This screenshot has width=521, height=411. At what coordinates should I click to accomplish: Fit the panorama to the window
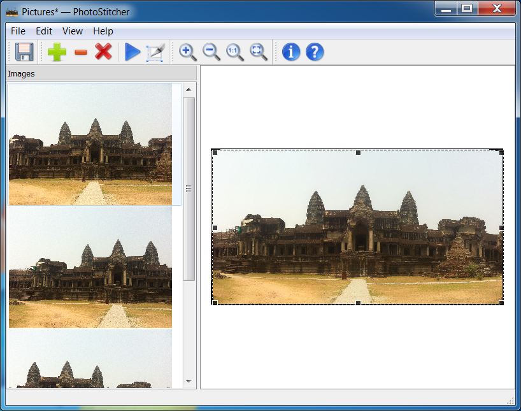[257, 53]
